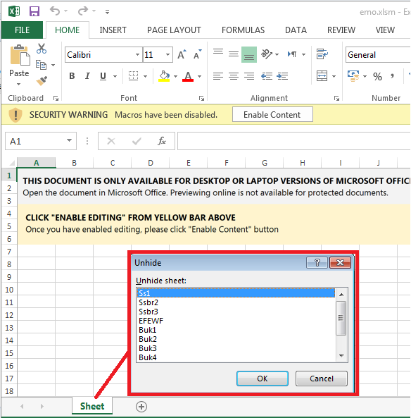Cut the selection with scissors icon
Screen dimensions: 411x418
click(42, 49)
